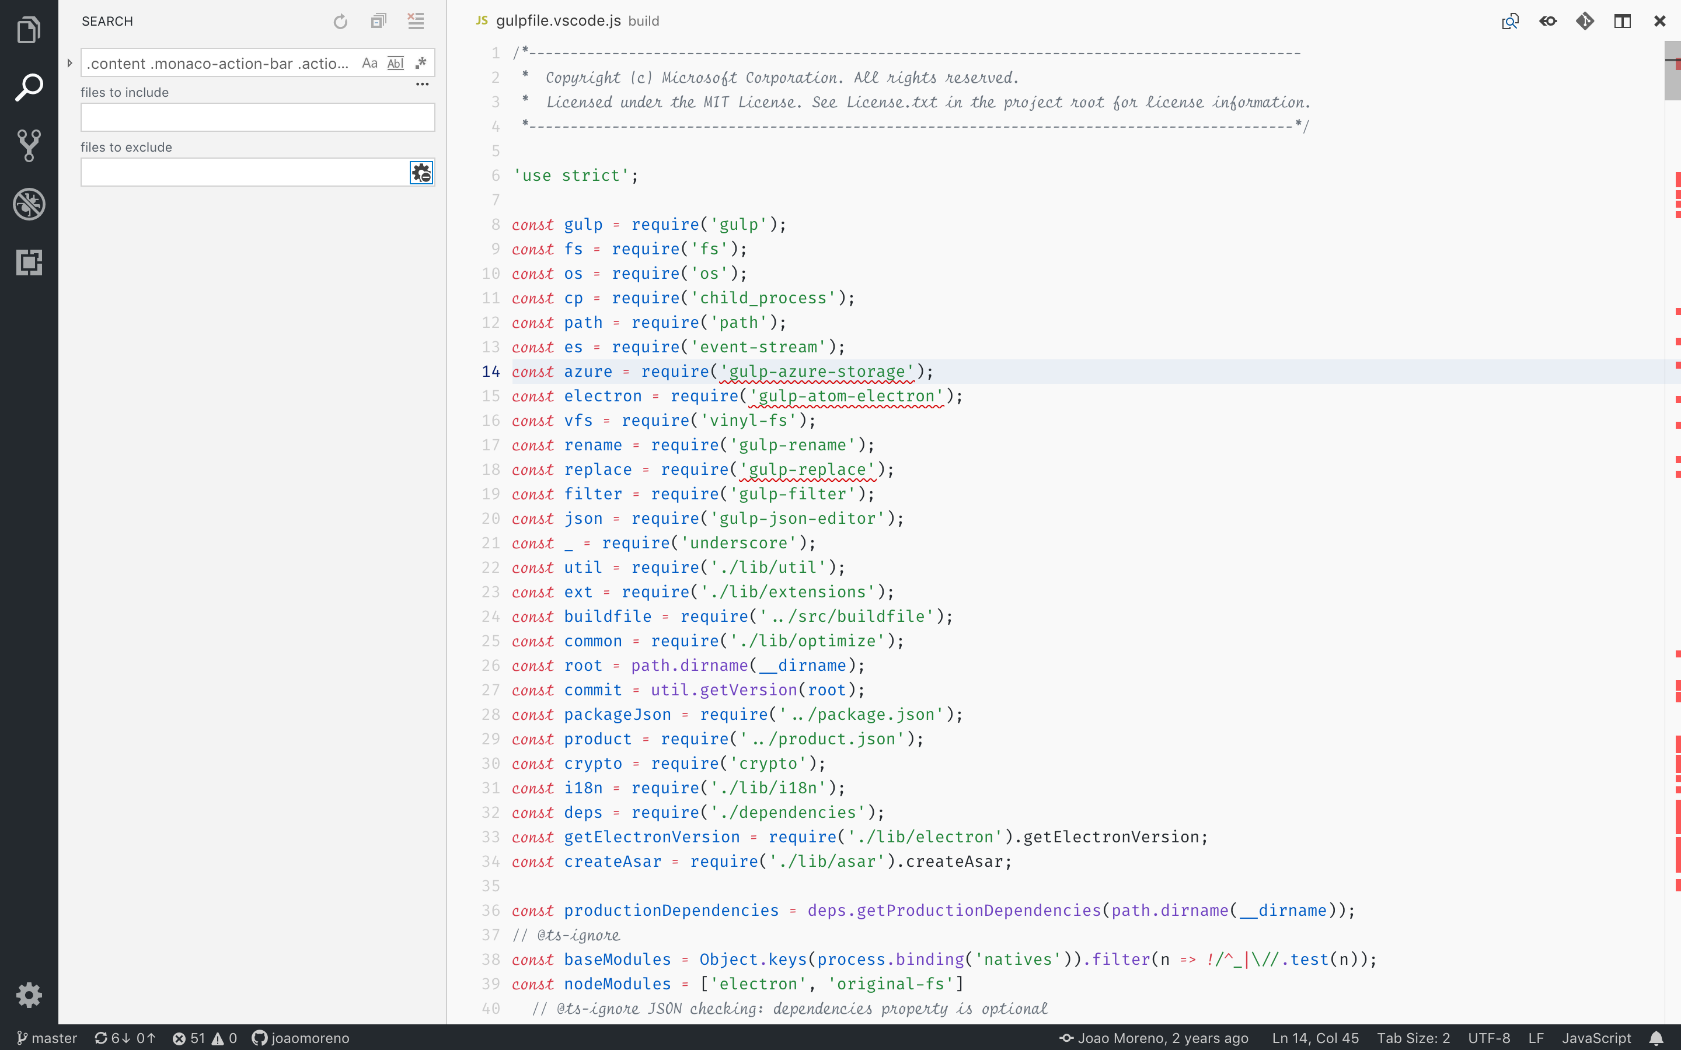Click the SEARCH panel title

[x=107, y=22]
